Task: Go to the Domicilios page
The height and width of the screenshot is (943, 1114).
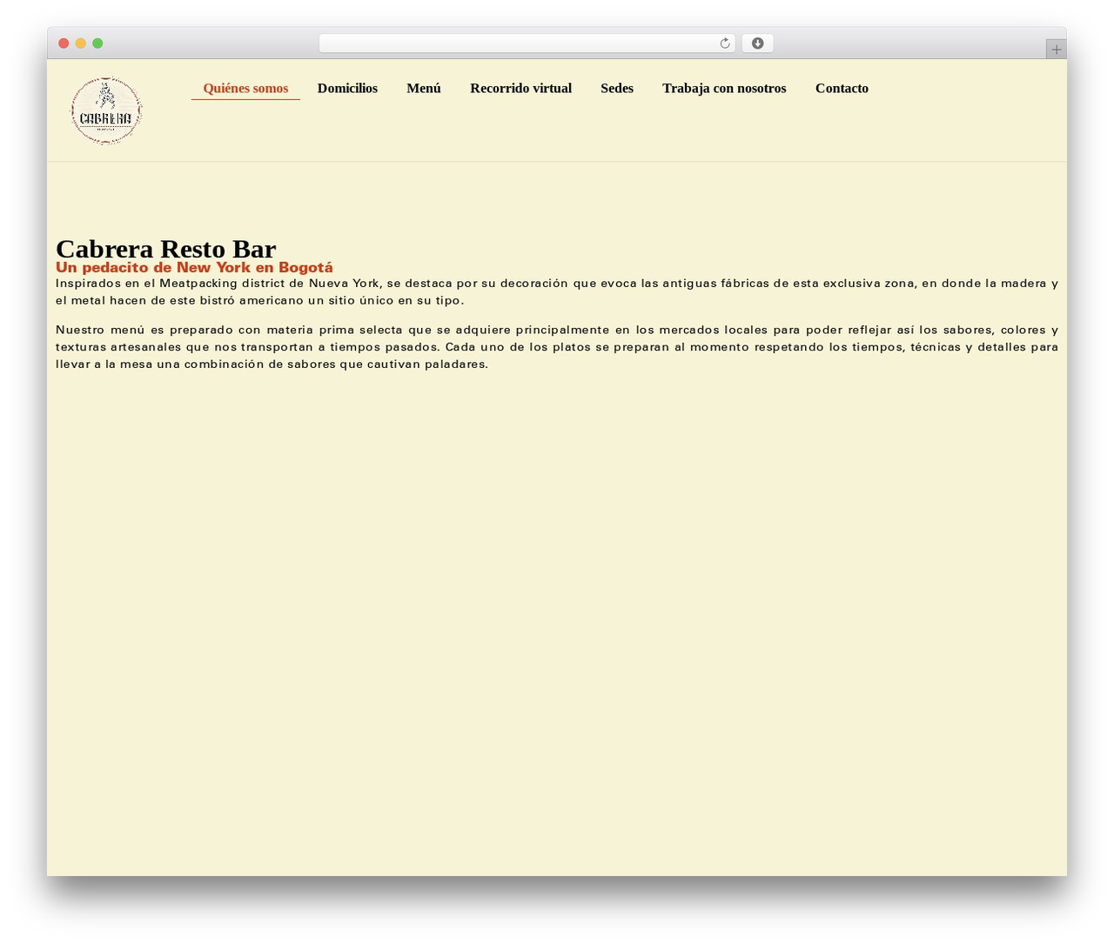Action: pos(347,89)
